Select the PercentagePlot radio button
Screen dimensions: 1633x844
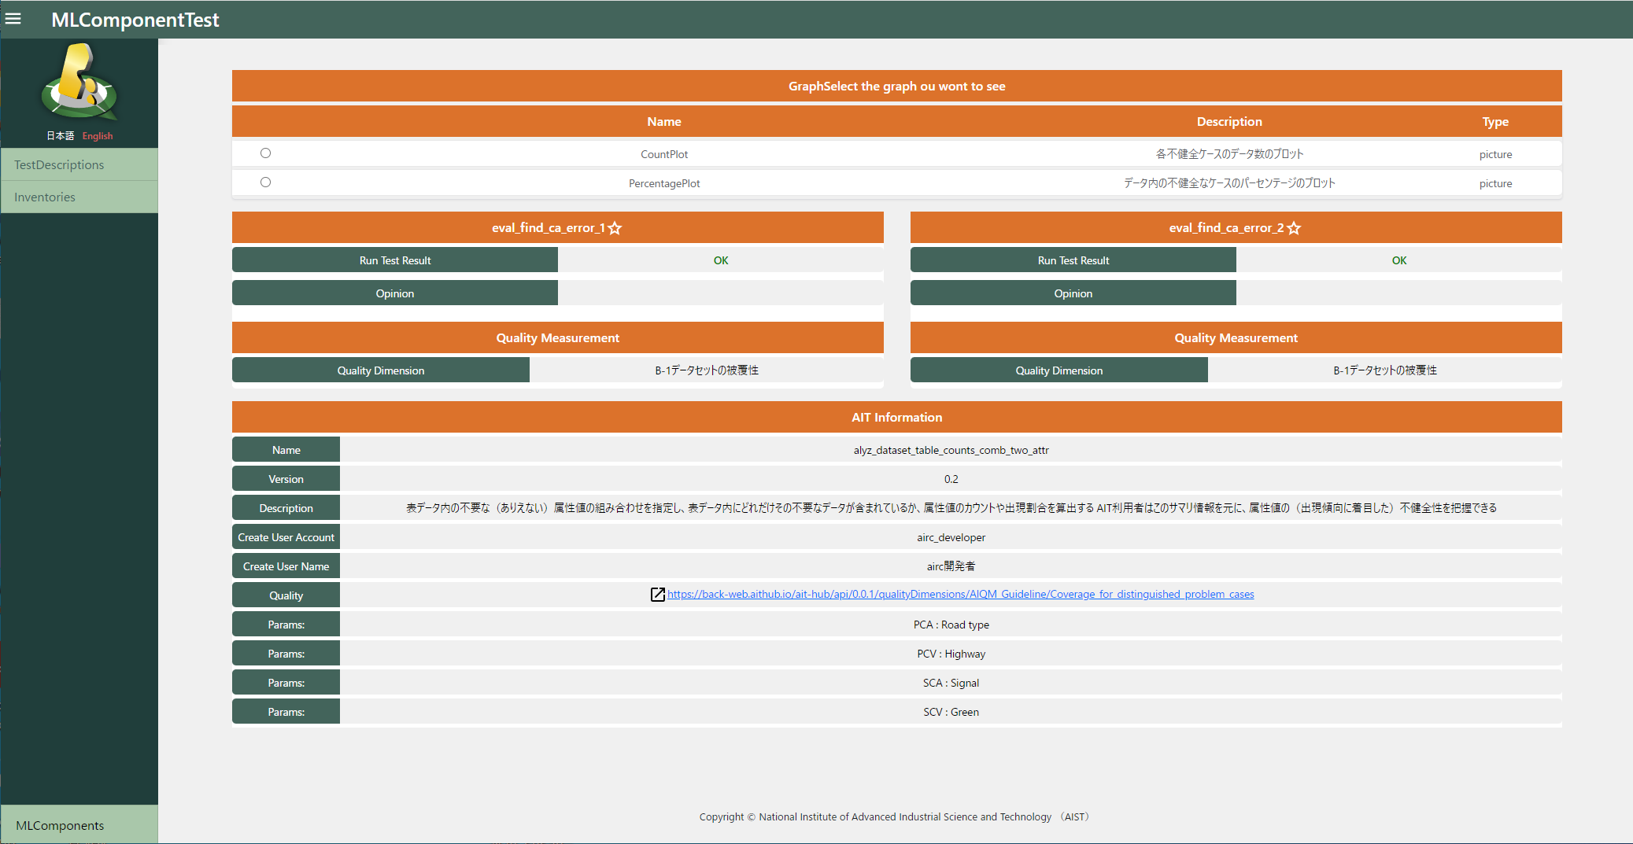coord(265,182)
